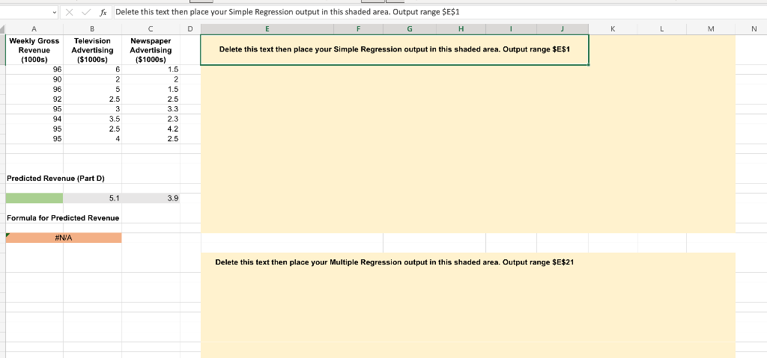Click the 'Television Advertising ($1000s)' header cell
This screenshot has width=767, height=358.
click(92, 50)
